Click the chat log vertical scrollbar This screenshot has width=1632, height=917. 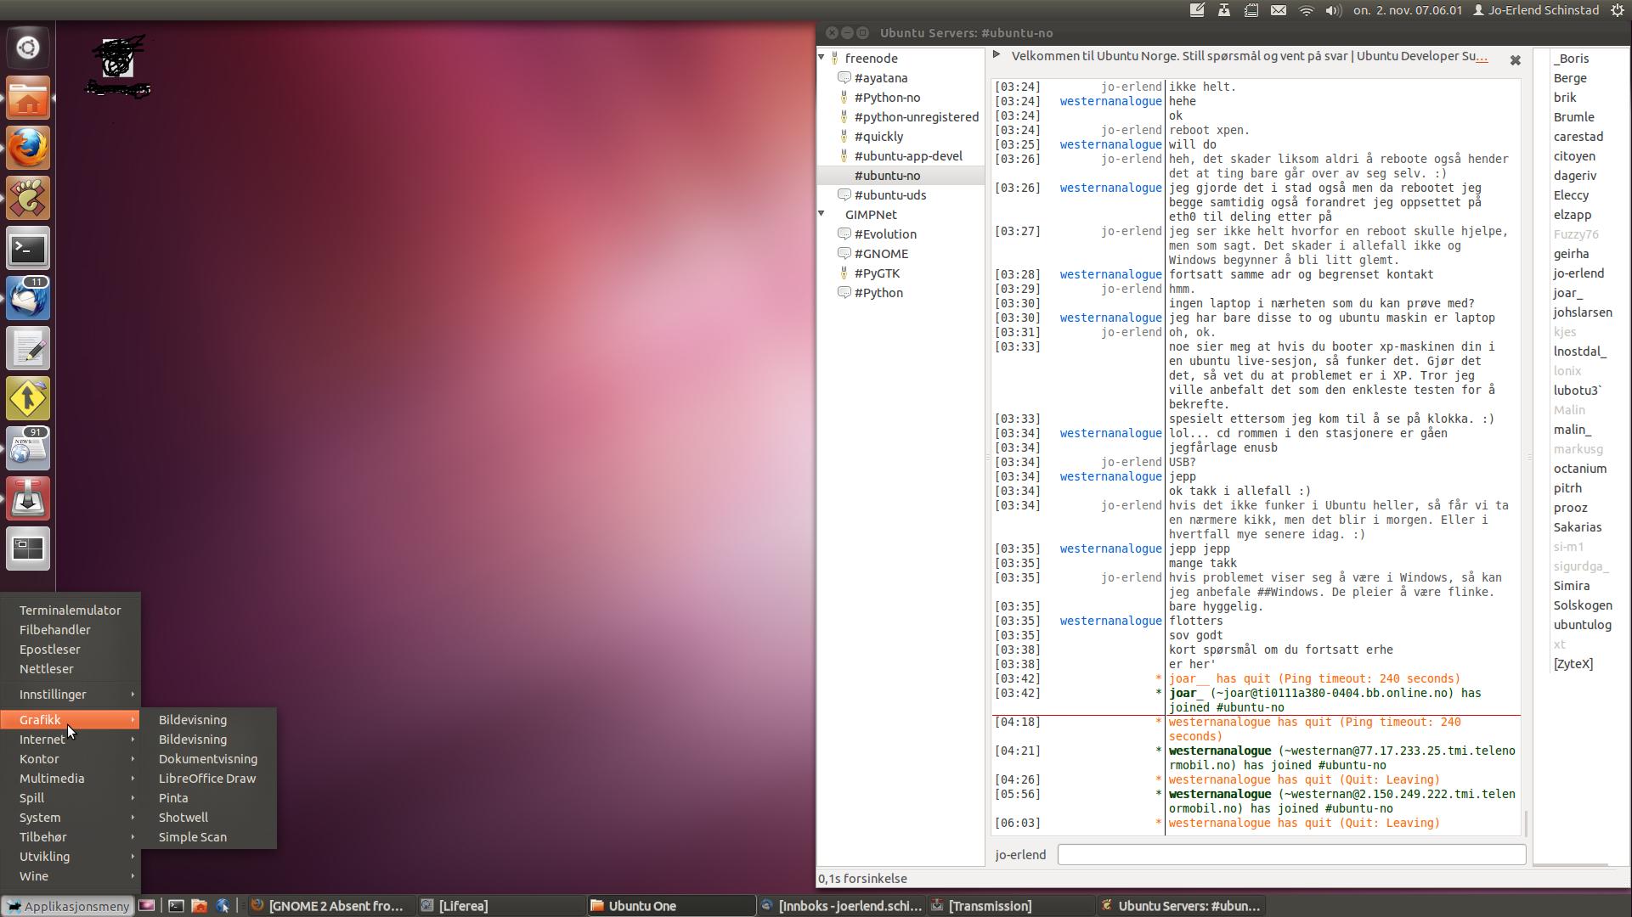(1527, 824)
